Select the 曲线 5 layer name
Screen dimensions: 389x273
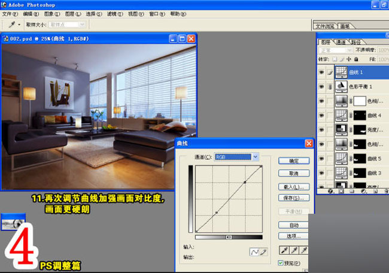[375, 159]
